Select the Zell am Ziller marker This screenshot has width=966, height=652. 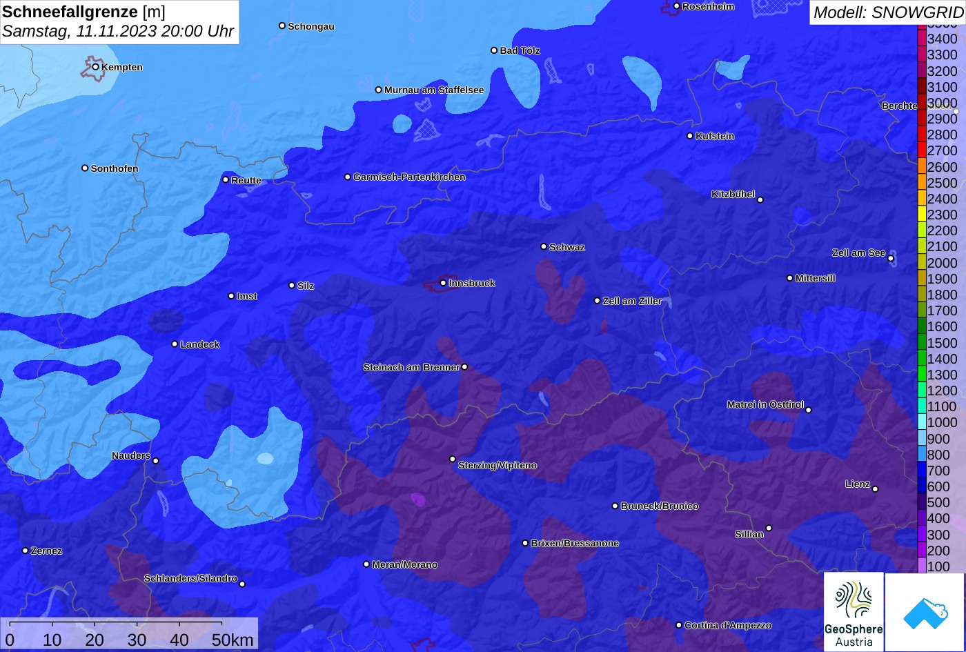(x=597, y=301)
